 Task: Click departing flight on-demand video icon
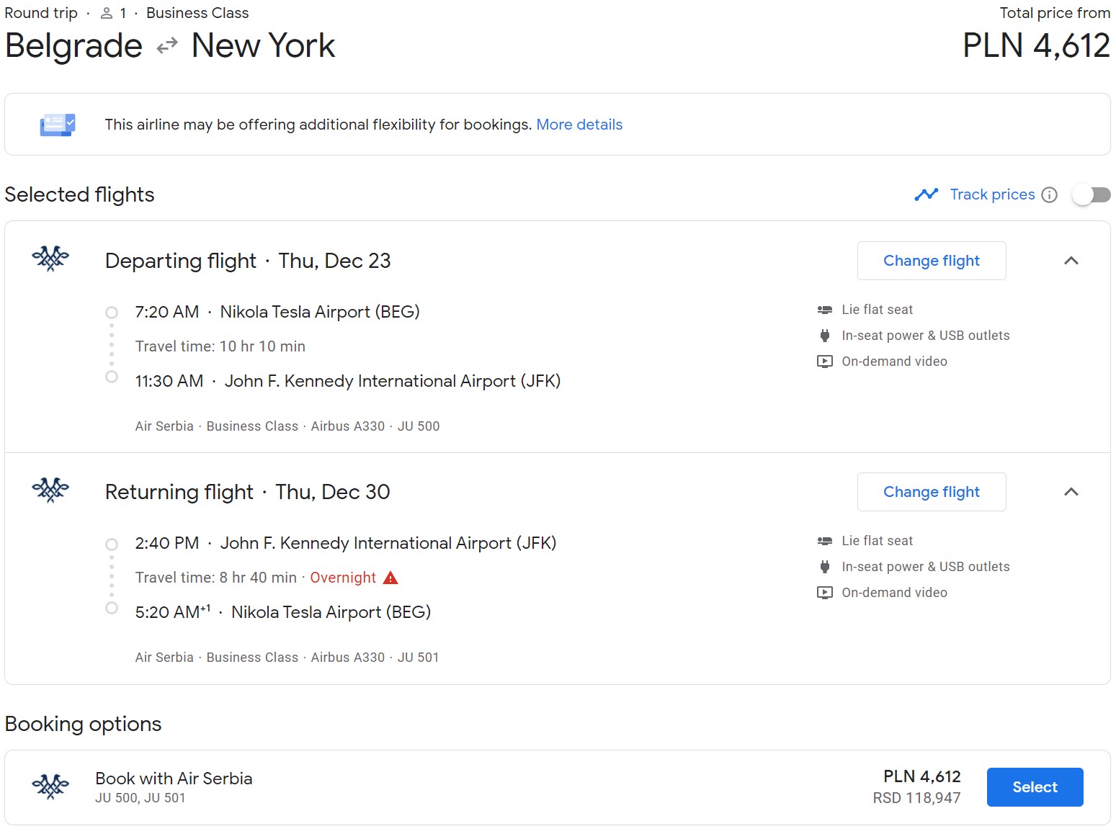tap(825, 362)
